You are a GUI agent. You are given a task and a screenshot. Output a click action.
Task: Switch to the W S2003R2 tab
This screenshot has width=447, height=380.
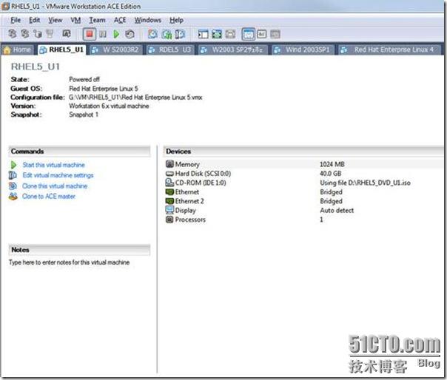116,50
